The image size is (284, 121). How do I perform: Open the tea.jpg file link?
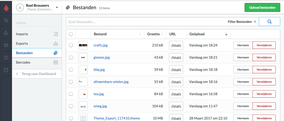click(x=99, y=94)
